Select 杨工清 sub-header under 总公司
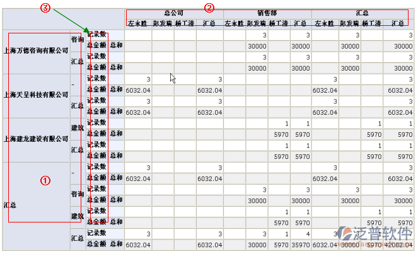Image resolution: width=418 pixels, height=254 pixels. (185, 23)
